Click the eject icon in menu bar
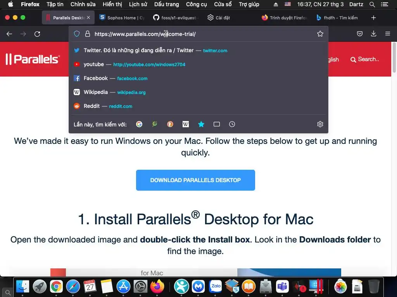 pos(276,4)
